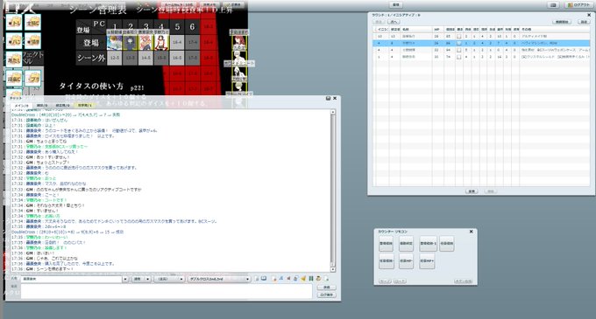Image resolution: width=596 pixels, height=319 pixels.
Task: Click first counter remote button in top row
Action: [387, 244]
